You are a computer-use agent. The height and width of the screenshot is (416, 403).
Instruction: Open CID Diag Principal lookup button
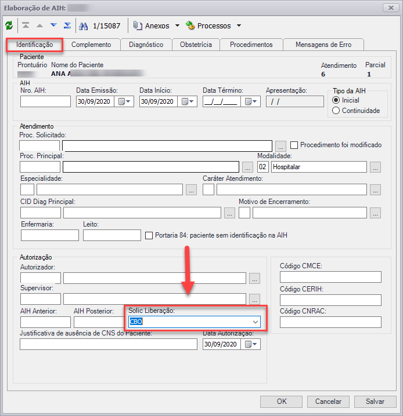[230, 213]
